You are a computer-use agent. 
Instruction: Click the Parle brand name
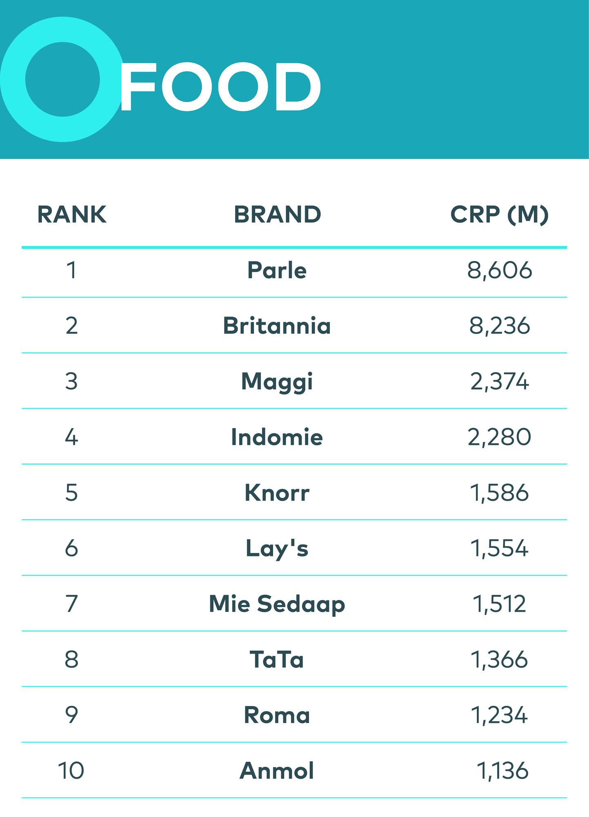click(277, 270)
